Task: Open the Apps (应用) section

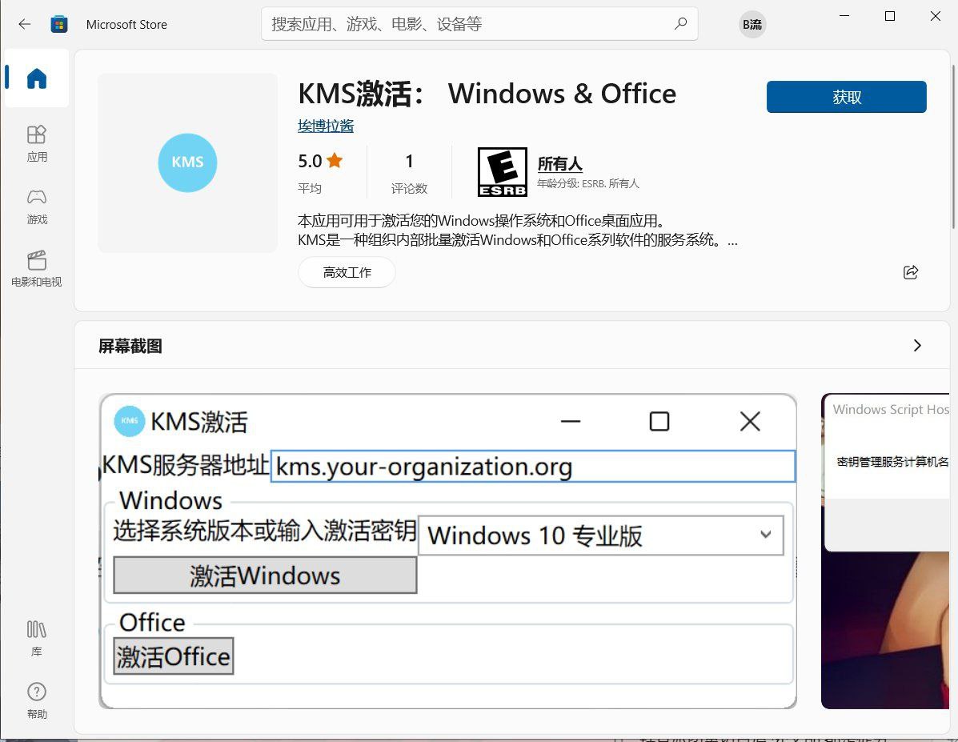Action: 37,142
